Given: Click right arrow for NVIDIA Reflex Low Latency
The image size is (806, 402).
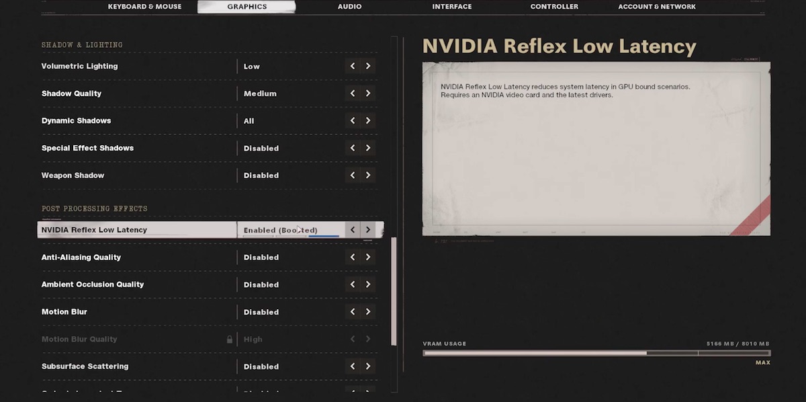Looking at the screenshot, I should 368,230.
